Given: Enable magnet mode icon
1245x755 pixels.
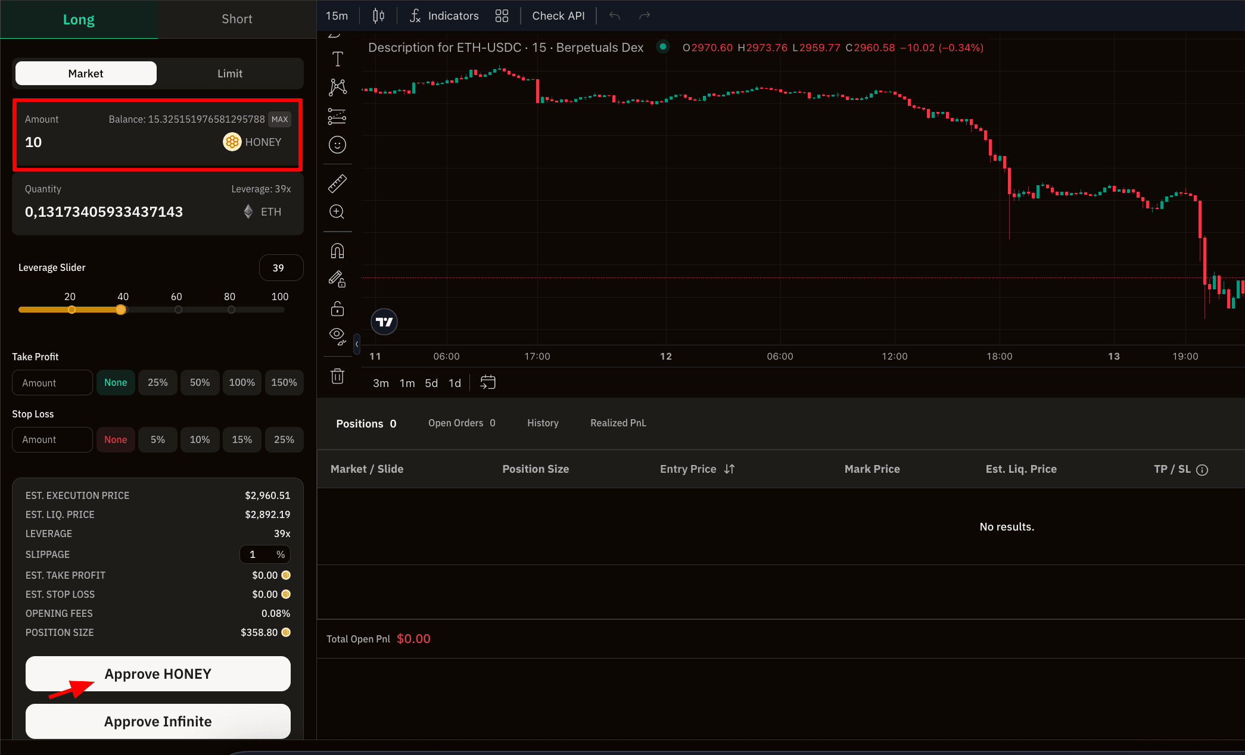Looking at the screenshot, I should tap(337, 251).
